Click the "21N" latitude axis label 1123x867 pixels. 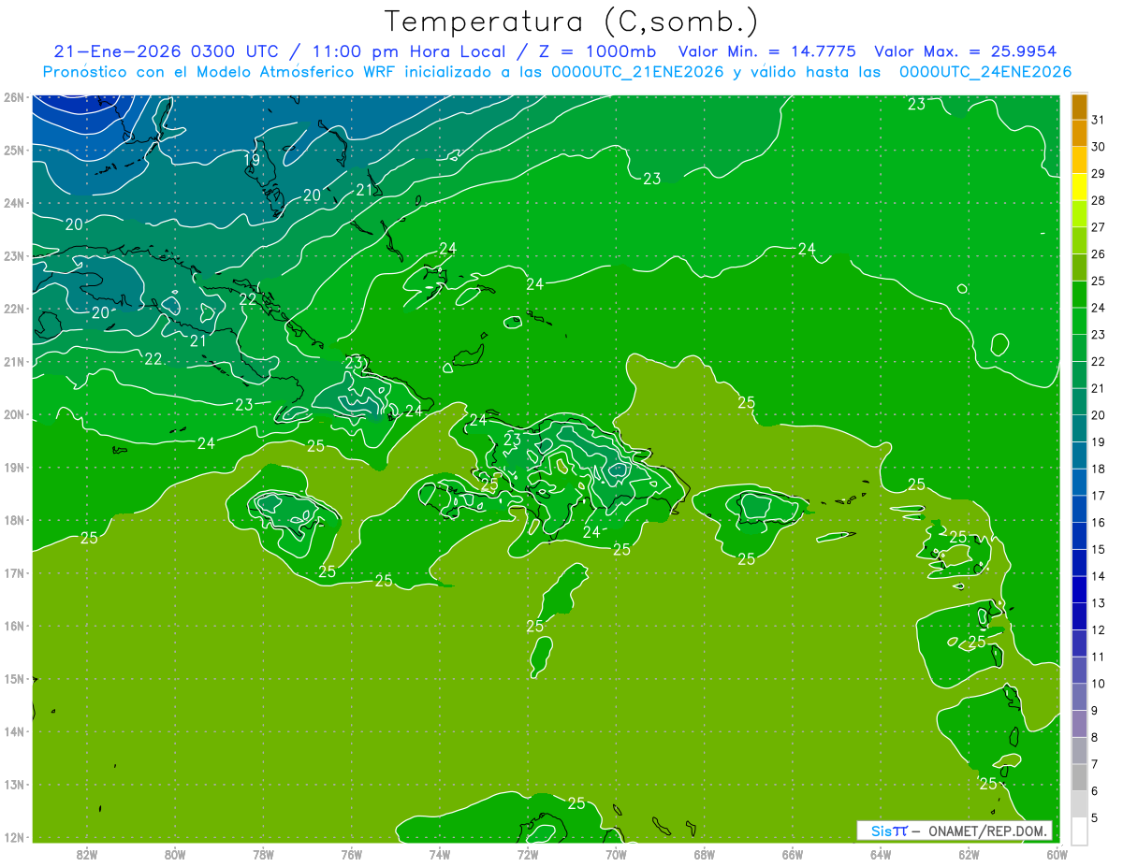(13, 362)
